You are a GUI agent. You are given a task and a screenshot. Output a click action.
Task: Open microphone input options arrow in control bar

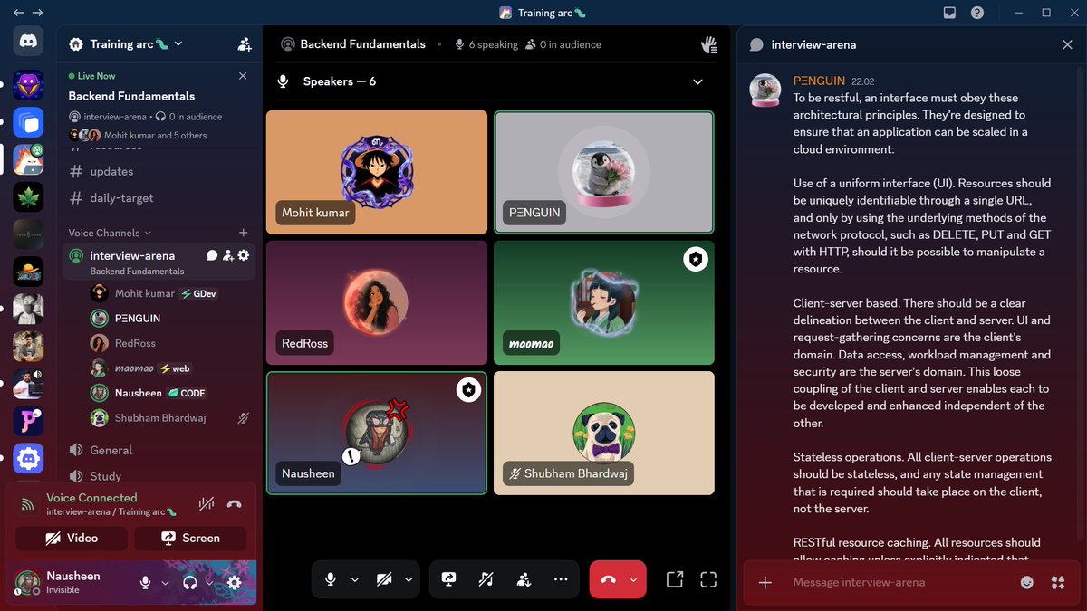(354, 579)
